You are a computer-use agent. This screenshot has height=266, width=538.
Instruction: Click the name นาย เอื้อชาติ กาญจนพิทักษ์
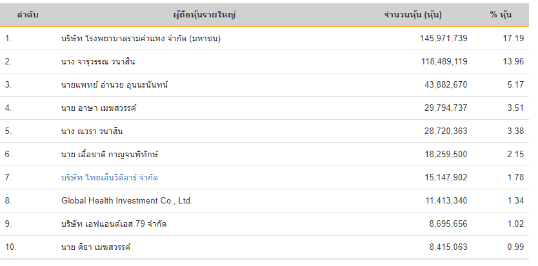pos(110,154)
